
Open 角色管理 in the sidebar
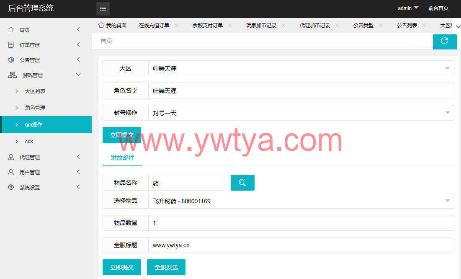[x=35, y=108]
